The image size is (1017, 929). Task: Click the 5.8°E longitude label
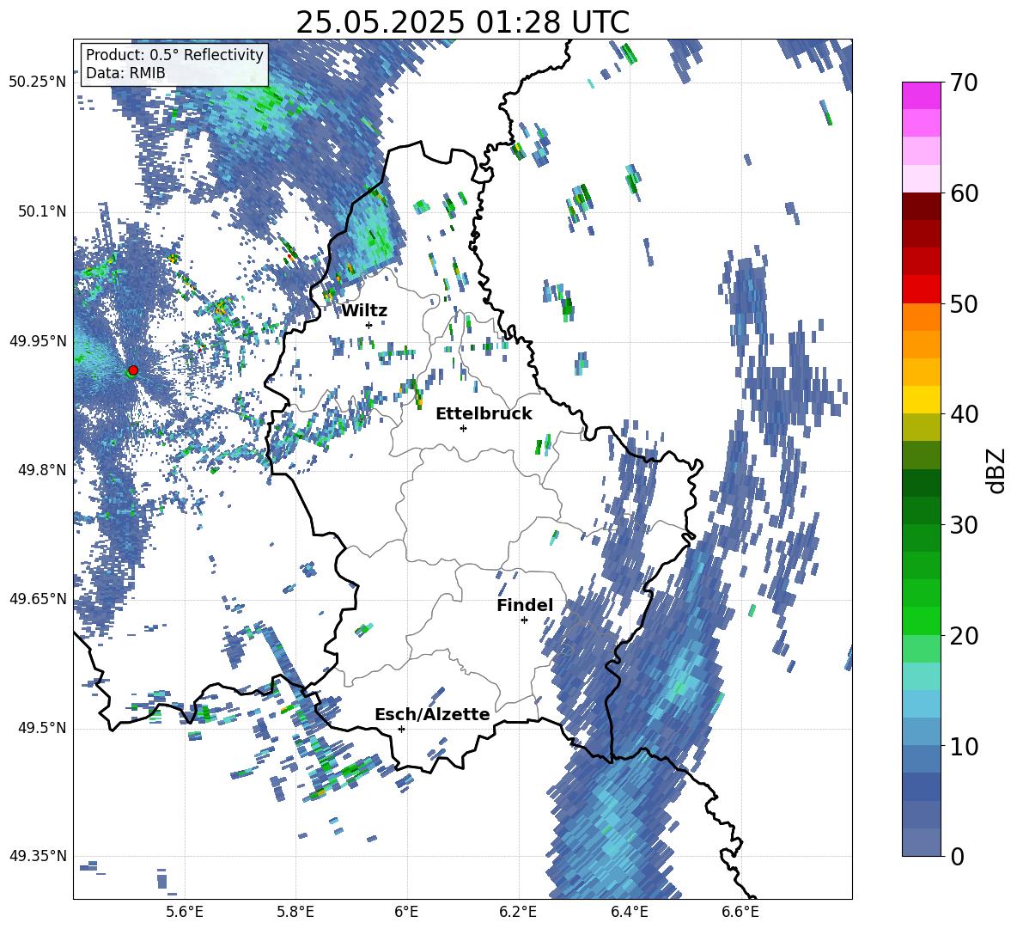tap(295, 912)
